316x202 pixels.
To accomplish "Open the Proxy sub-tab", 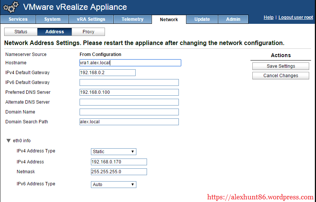I will [88, 32].
